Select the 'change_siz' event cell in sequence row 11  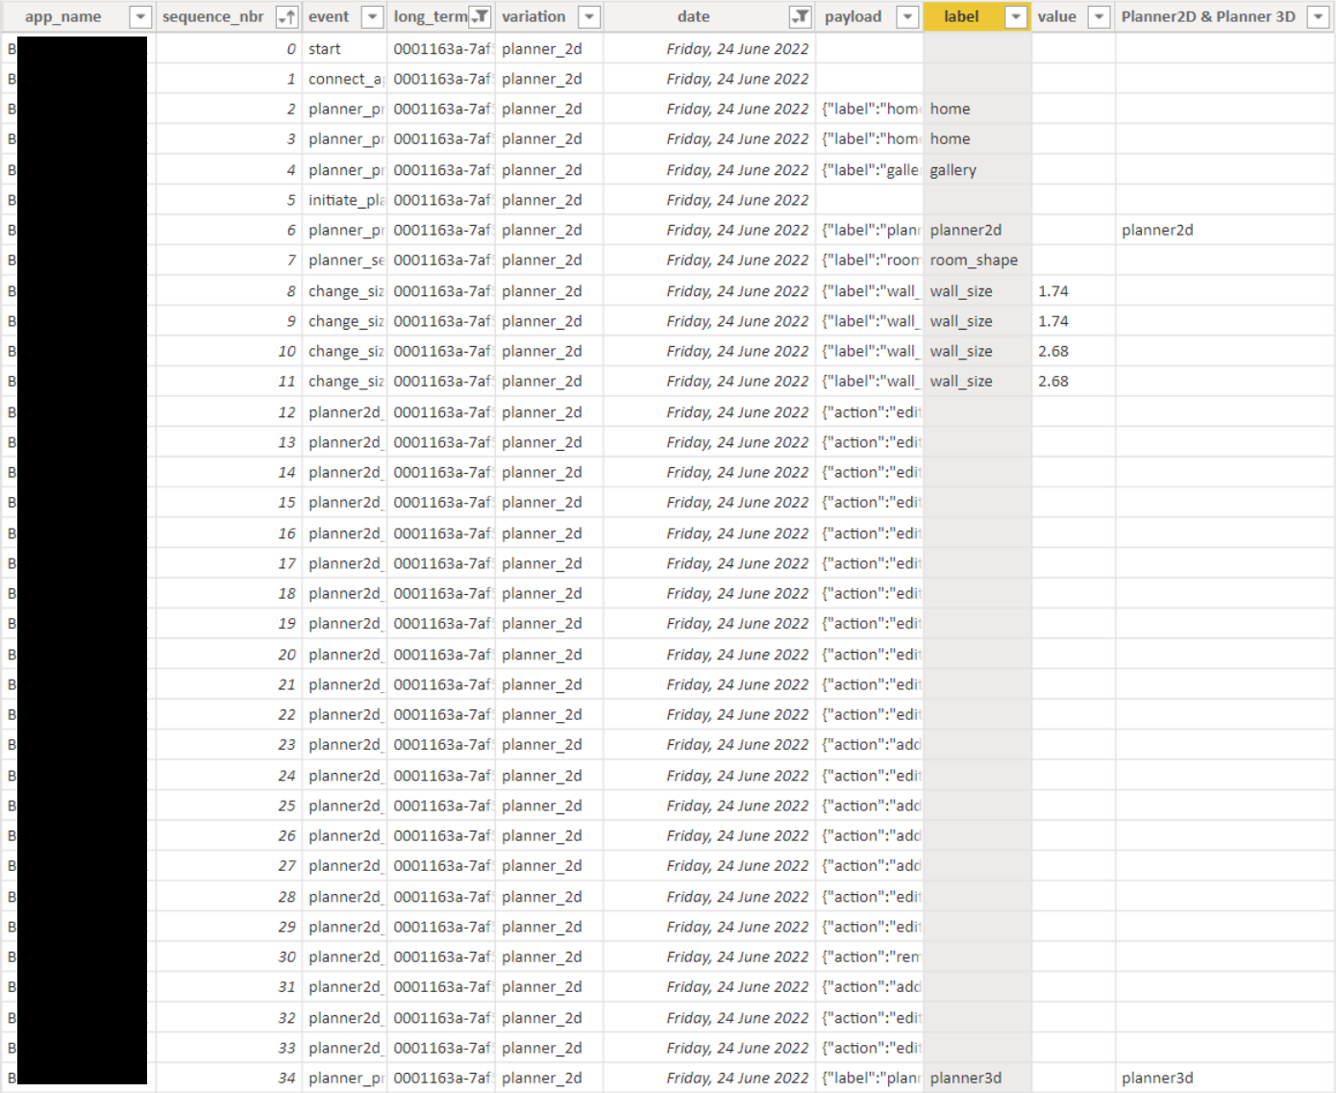click(345, 382)
